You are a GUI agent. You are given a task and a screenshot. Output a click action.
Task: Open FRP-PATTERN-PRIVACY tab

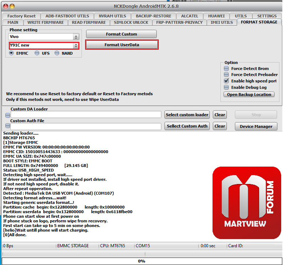click(x=179, y=22)
